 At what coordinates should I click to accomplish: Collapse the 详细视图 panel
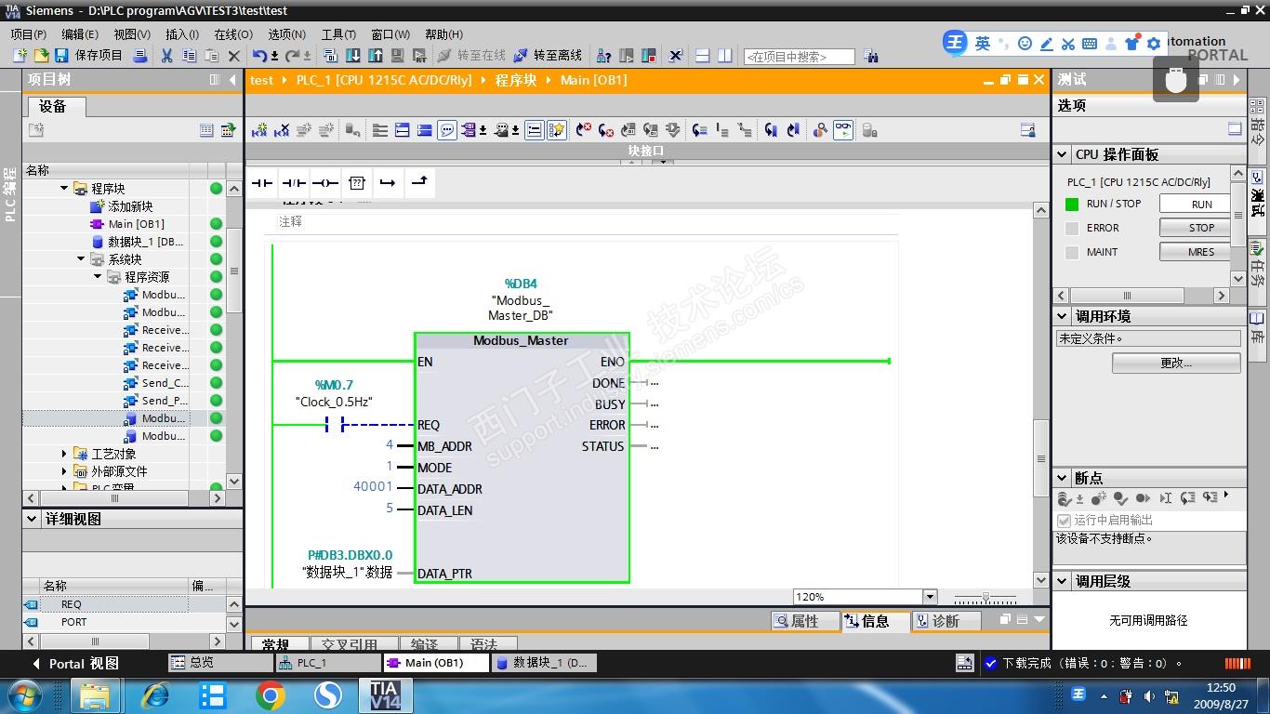tap(33, 519)
